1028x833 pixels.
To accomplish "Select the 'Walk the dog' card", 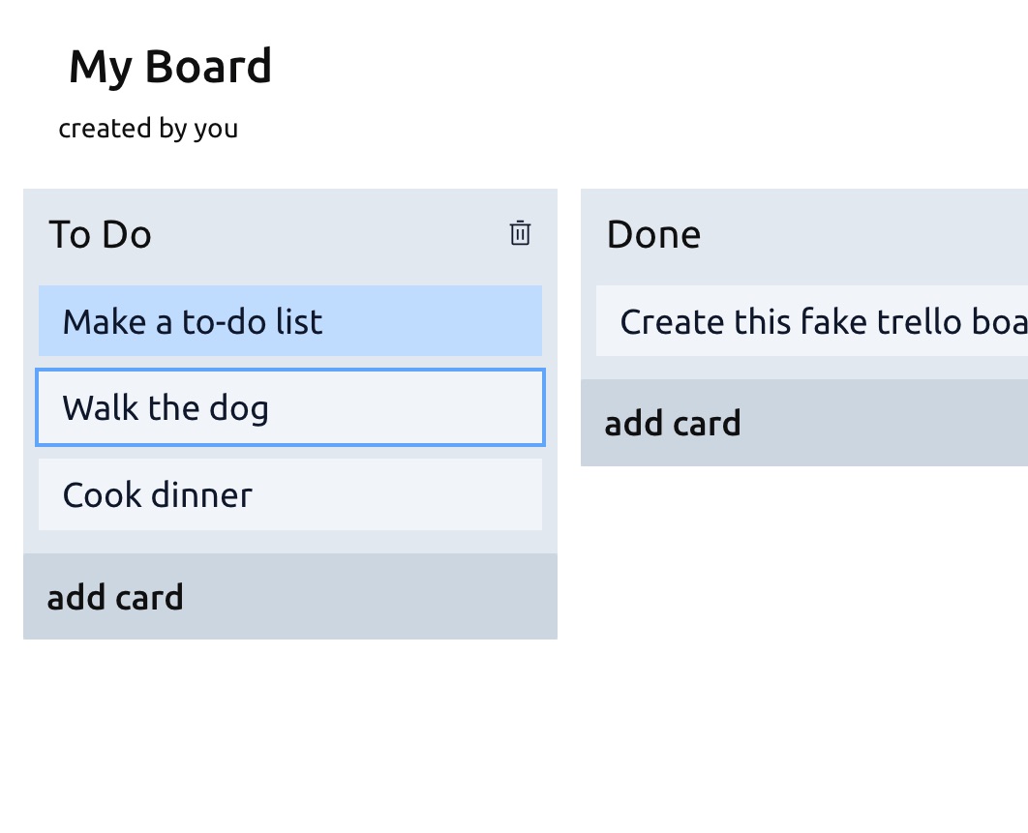I will (290, 407).
